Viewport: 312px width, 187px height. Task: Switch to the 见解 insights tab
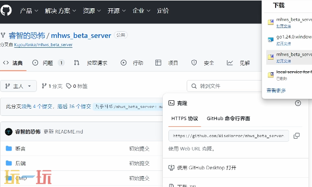(238, 63)
